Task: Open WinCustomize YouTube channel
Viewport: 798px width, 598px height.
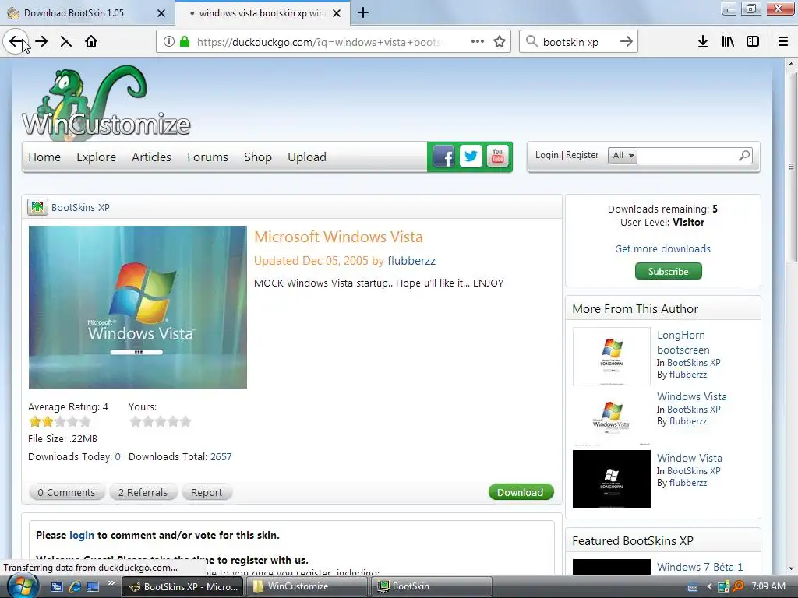Action: (497, 157)
